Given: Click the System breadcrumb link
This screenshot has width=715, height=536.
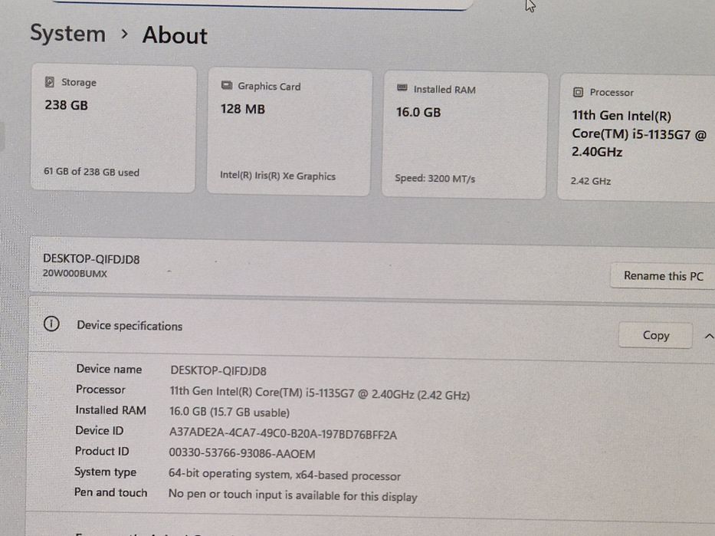Looking at the screenshot, I should [x=68, y=34].
